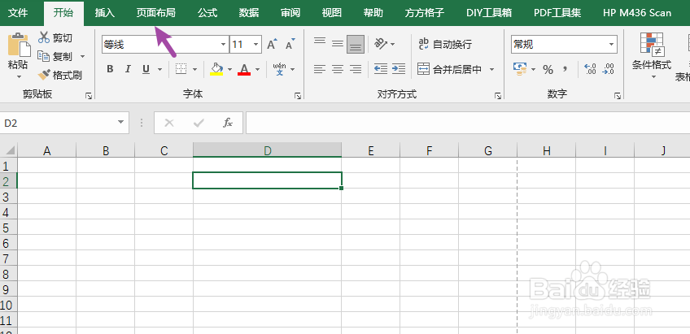This screenshot has width=690, height=334.
Task: Apply red font color A
Action: click(x=244, y=69)
